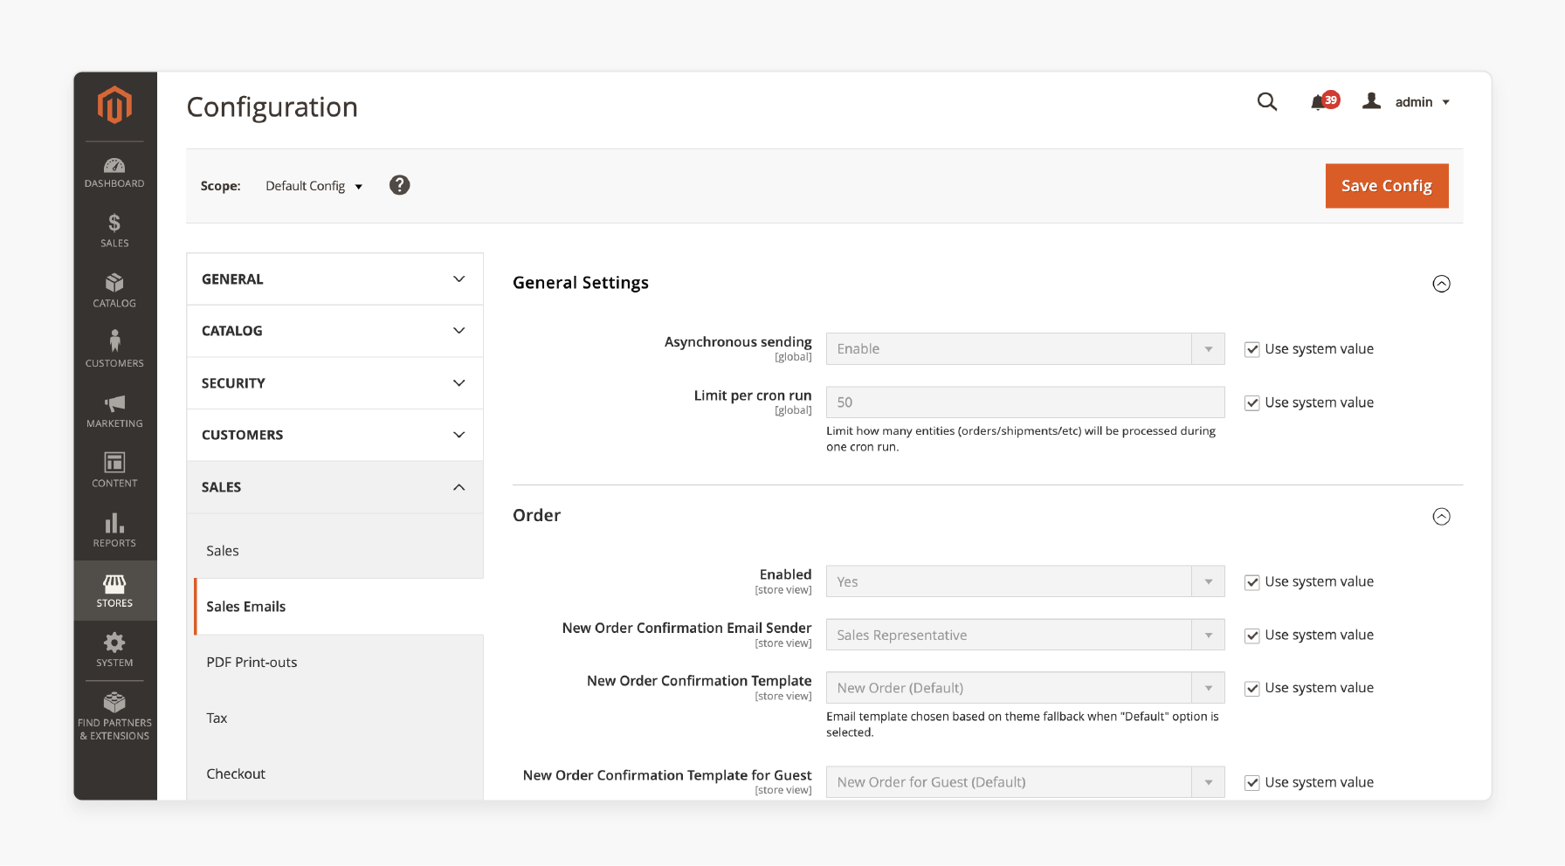
Task: Open the notifications bell with 39 badge
Action: [1324, 101]
